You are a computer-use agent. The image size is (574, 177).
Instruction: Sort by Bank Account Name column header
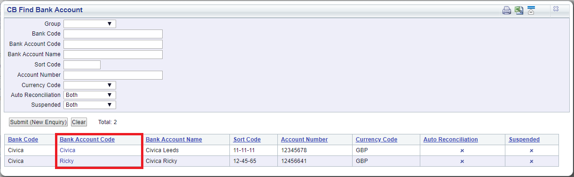click(x=174, y=140)
